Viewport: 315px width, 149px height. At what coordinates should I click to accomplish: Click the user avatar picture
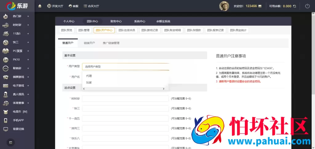[224, 6]
